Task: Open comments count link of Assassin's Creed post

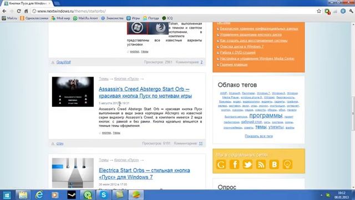Action: pyautogui.click(x=201, y=143)
